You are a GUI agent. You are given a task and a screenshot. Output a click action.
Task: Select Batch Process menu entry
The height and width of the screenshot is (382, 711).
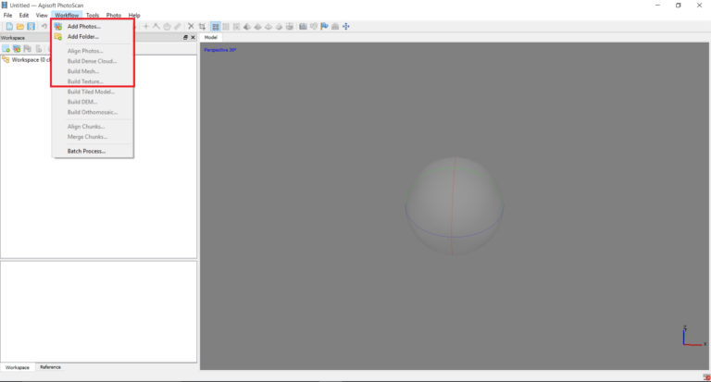click(86, 151)
